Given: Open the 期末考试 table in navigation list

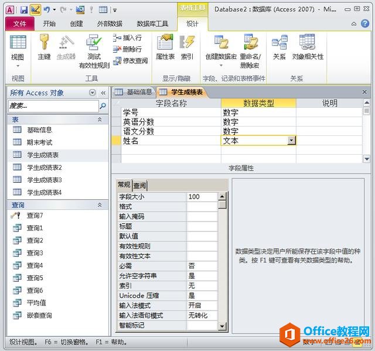Looking at the screenshot, I should [x=39, y=142].
